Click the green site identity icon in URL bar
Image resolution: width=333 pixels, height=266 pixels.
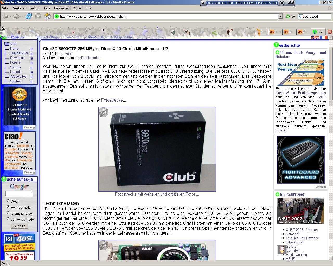57,16
